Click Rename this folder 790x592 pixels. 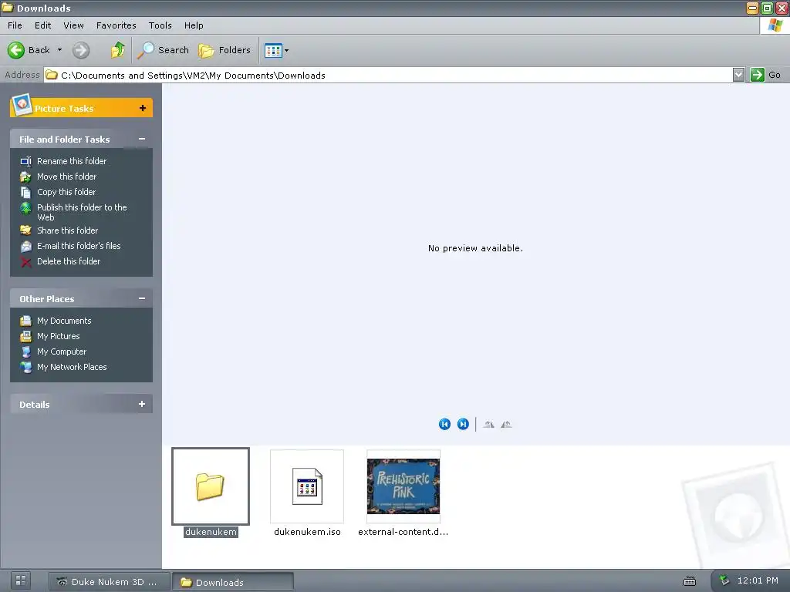pos(72,161)
